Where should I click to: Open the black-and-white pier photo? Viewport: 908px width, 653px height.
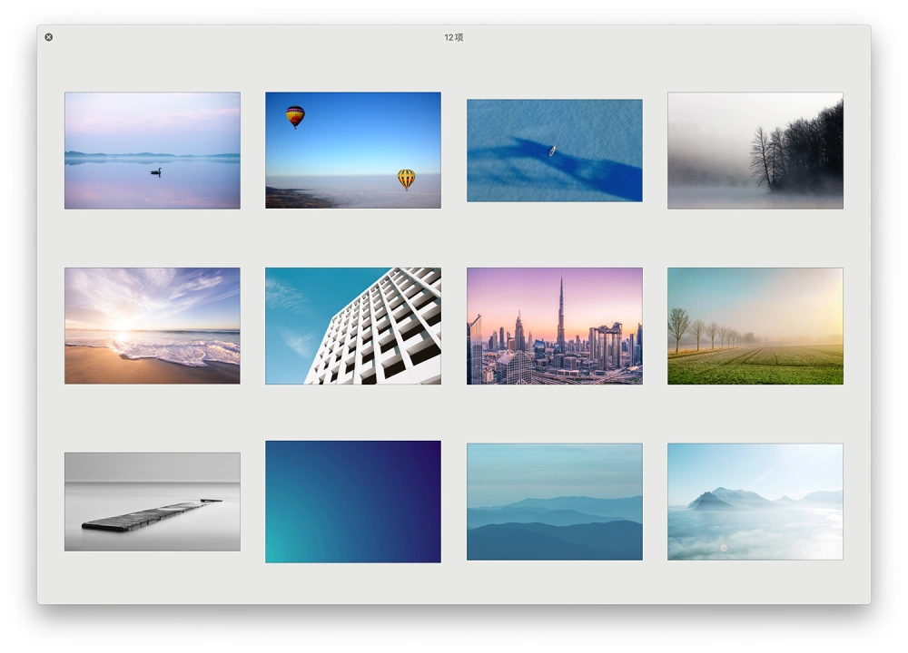click(x=153, y=502)
